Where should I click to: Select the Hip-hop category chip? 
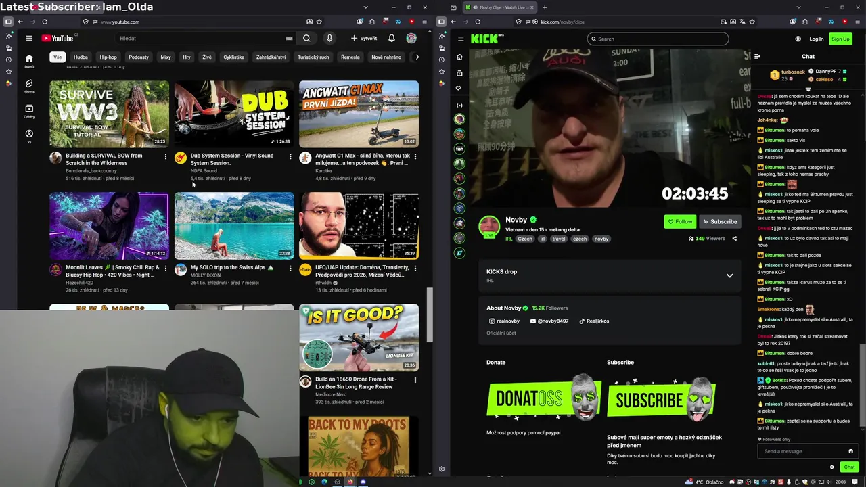pyautogui.click(x=108, y=57)
